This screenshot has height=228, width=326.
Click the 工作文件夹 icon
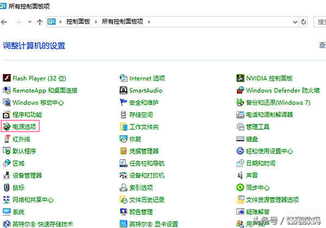pyautogui.click(x=123, y=126)
